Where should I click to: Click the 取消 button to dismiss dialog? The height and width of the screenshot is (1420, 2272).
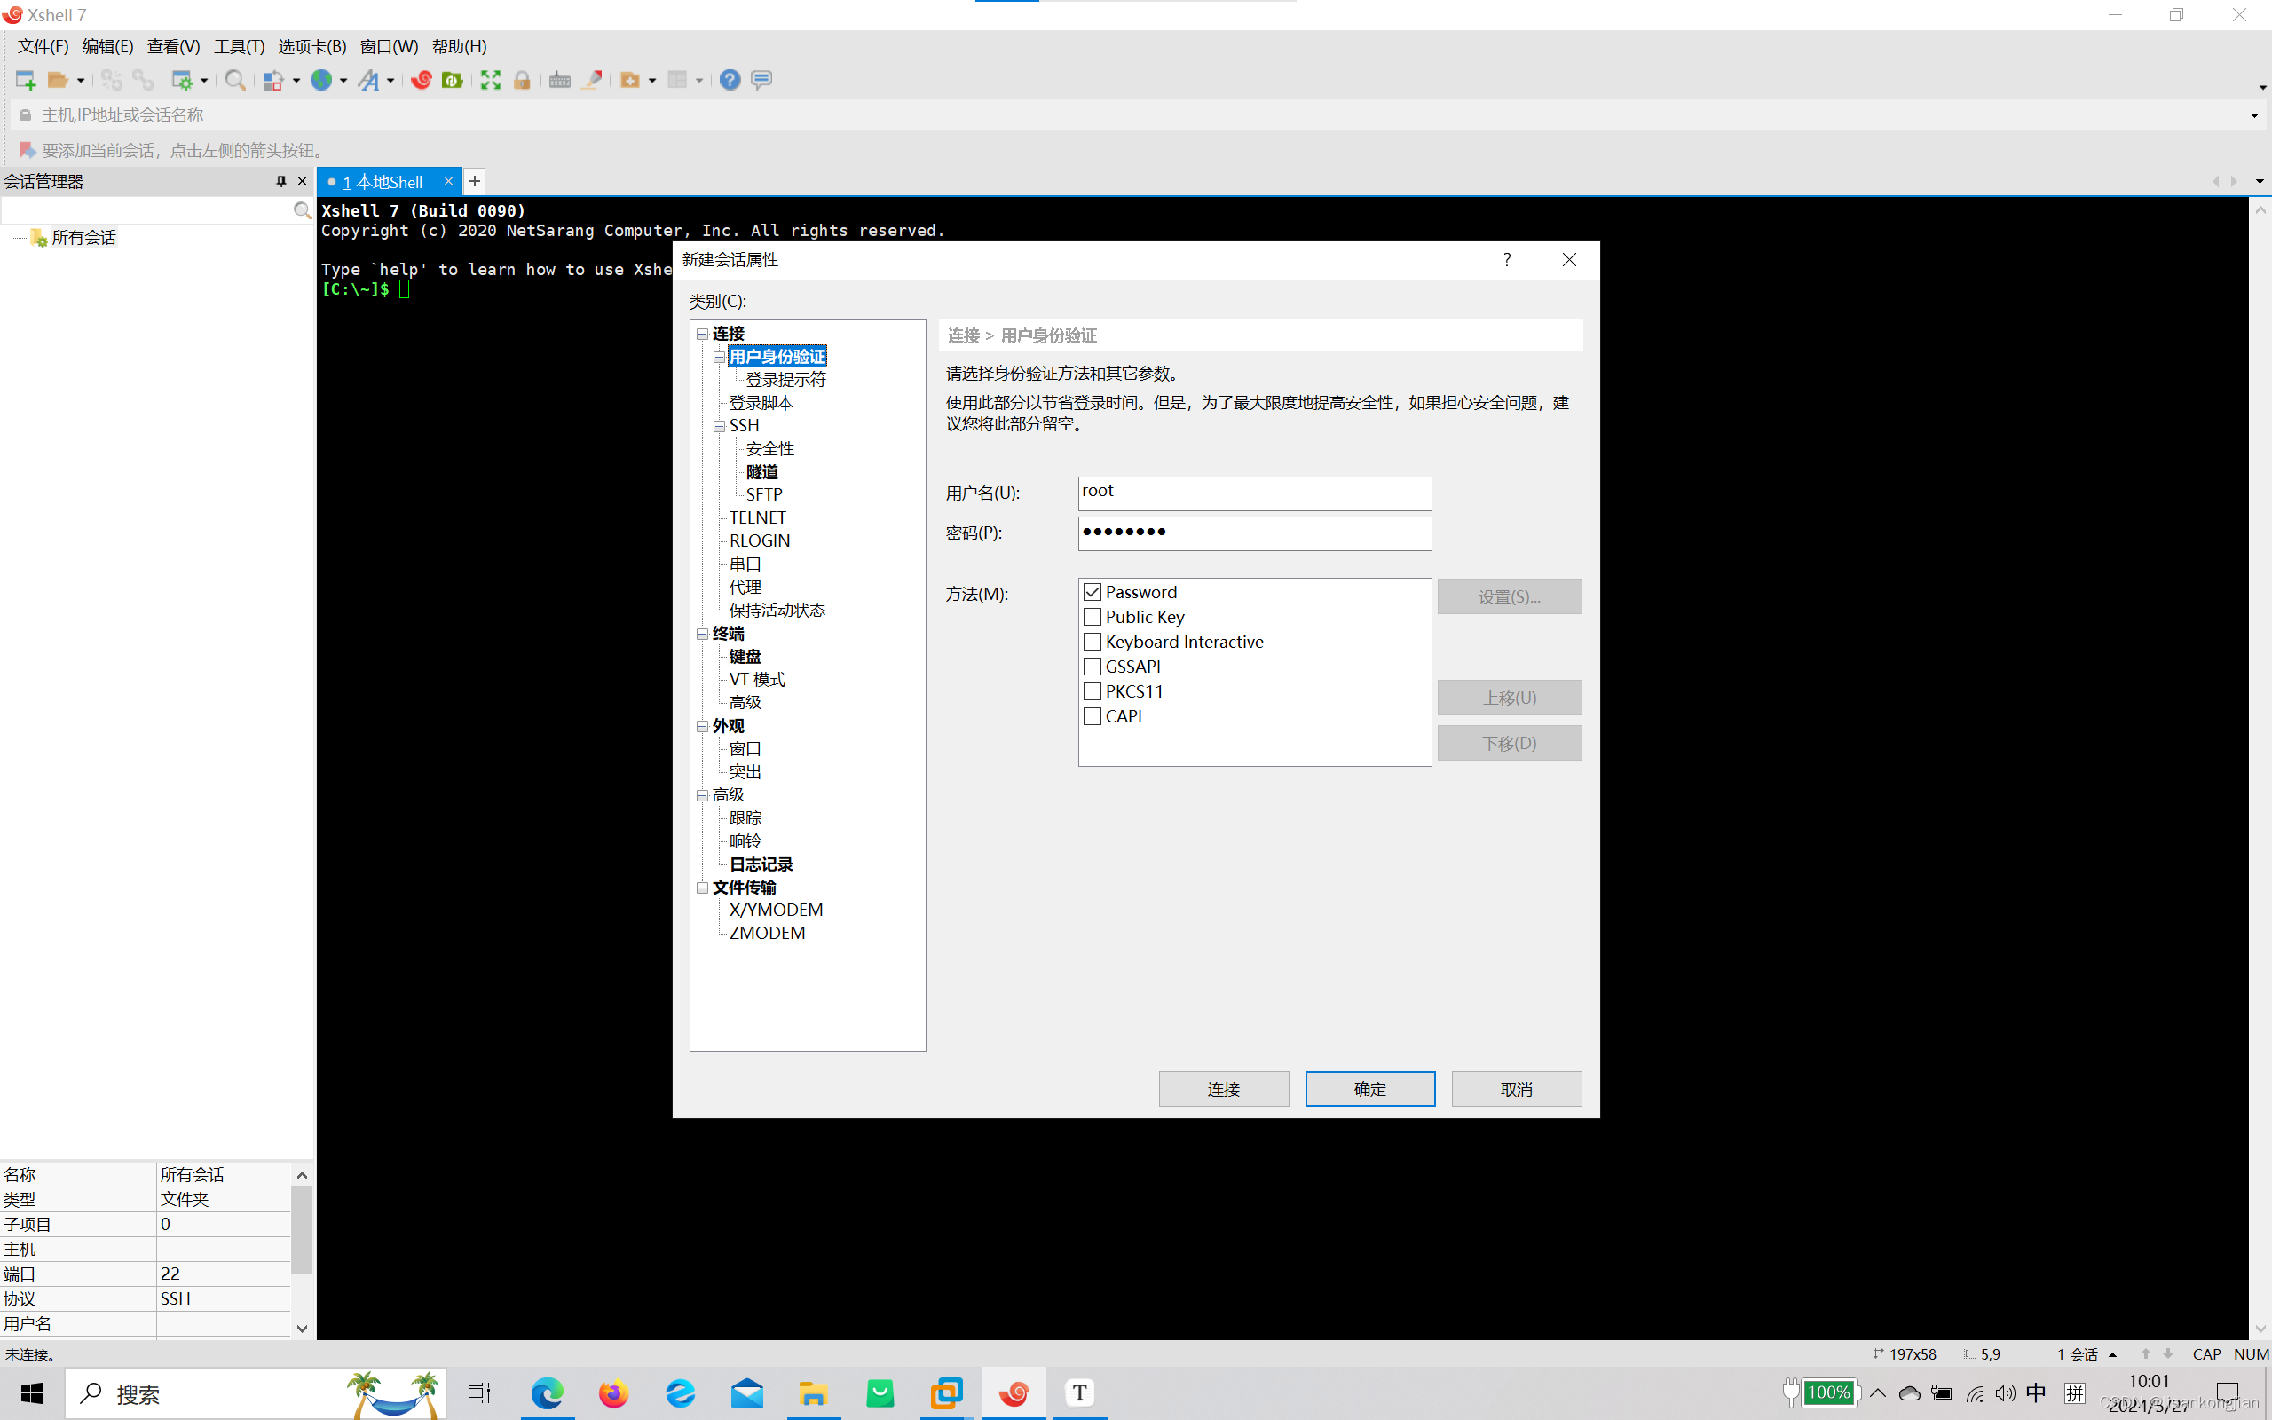point(1515,1088)
